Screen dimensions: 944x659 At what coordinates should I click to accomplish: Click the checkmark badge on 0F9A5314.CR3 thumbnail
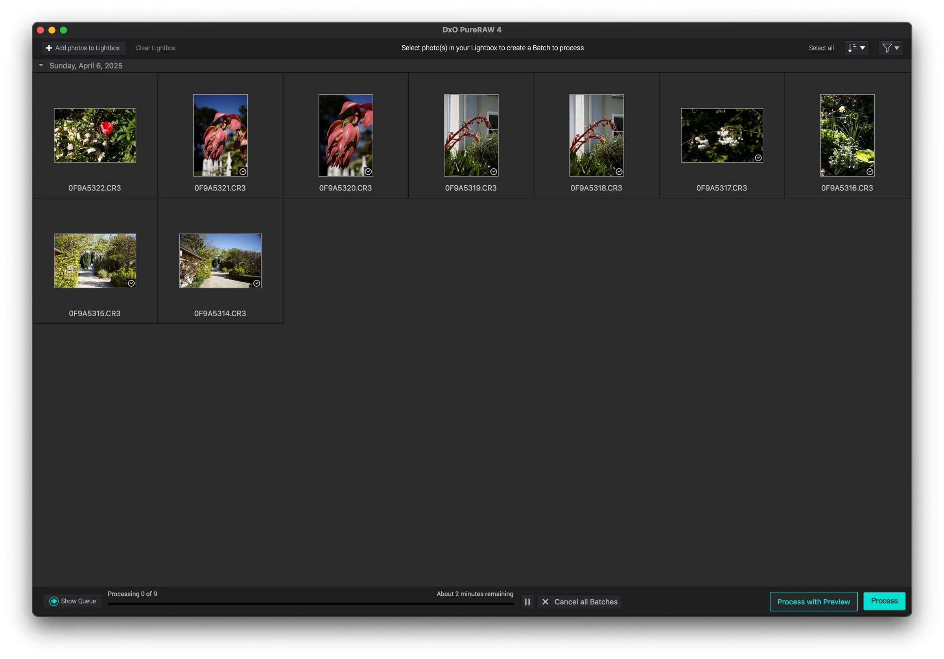pyautogui.click(x=256, y=283)
